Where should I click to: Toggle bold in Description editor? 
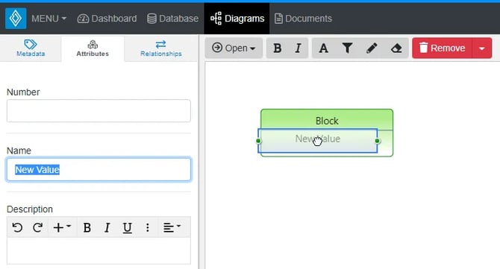click(87, 227)
